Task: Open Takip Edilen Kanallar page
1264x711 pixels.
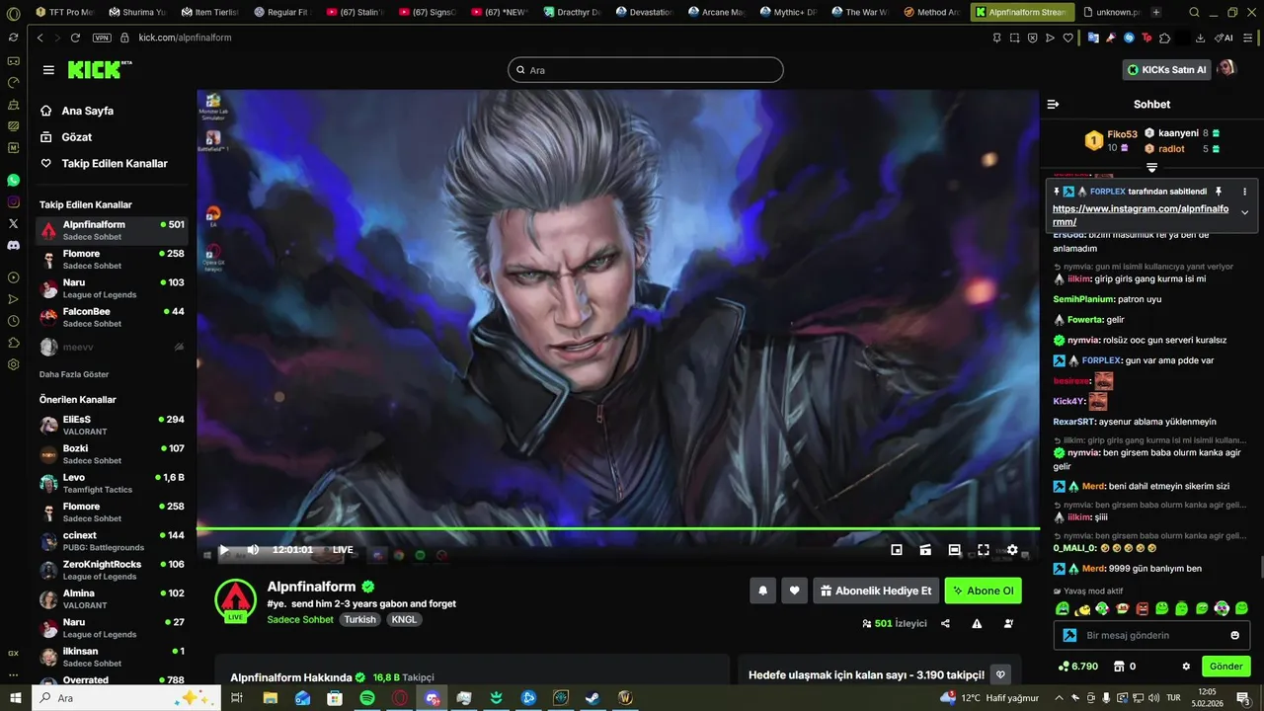Action: point(104,164)
